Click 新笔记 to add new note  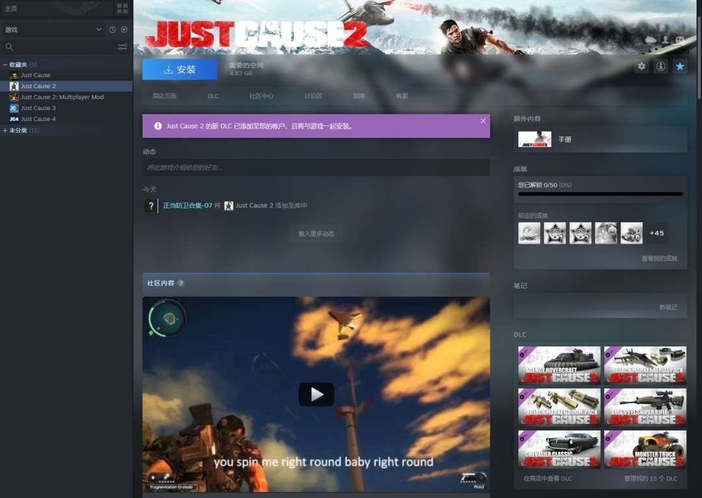point(668,307)
